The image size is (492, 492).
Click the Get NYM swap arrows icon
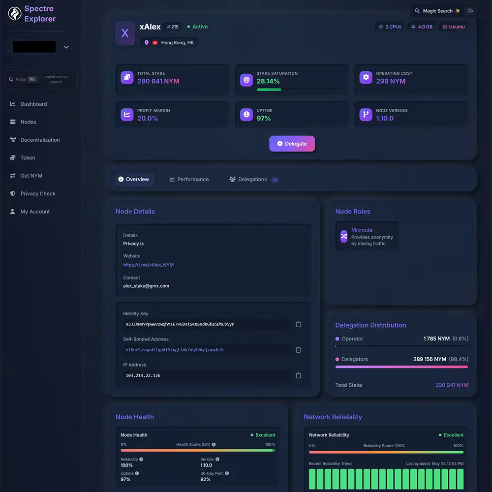pos(13,176)
